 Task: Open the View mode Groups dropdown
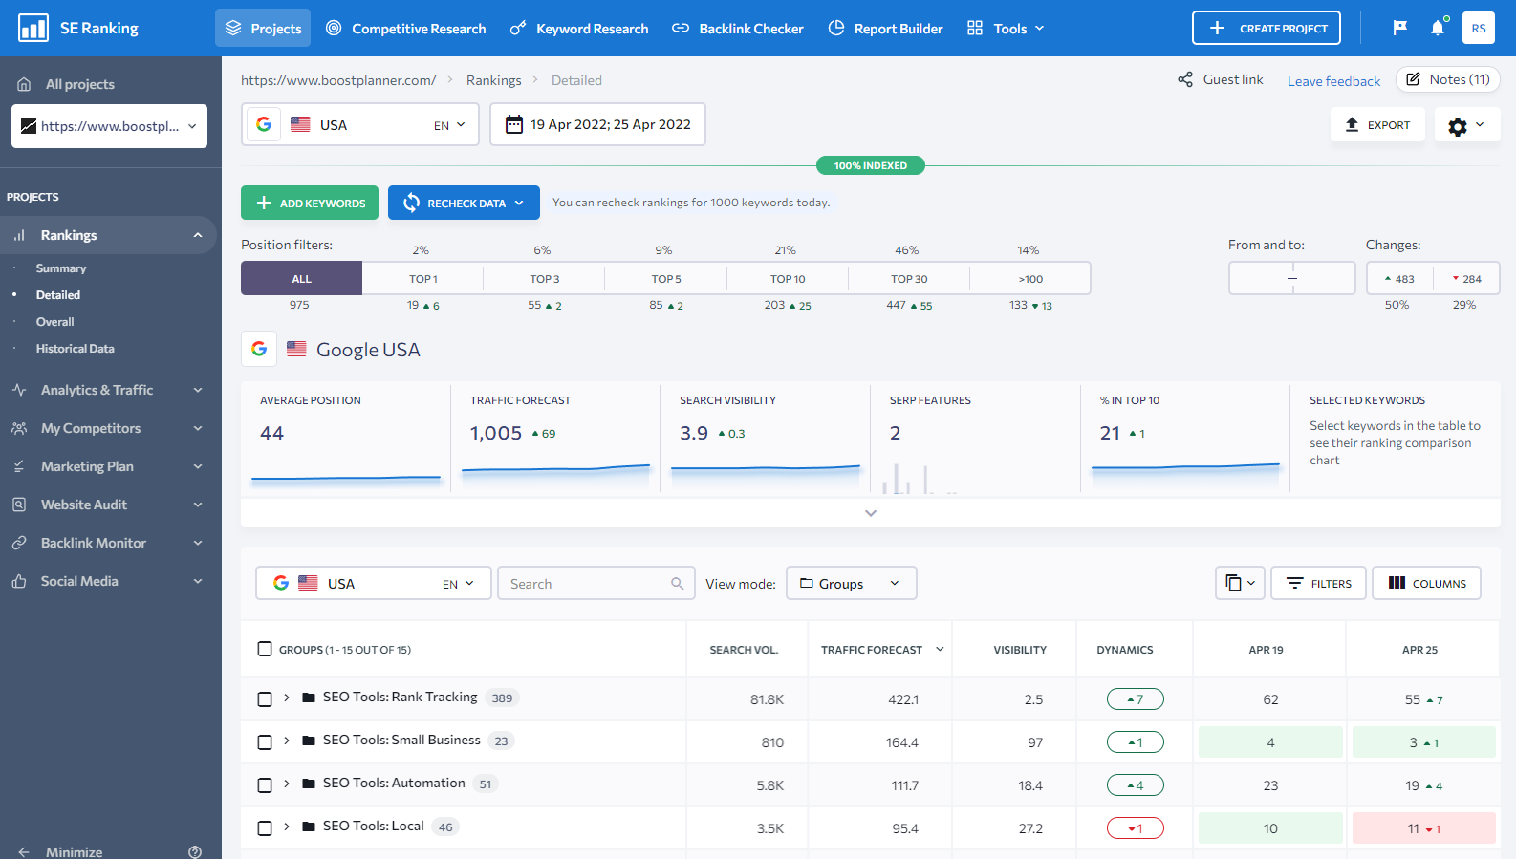(851, 583)
